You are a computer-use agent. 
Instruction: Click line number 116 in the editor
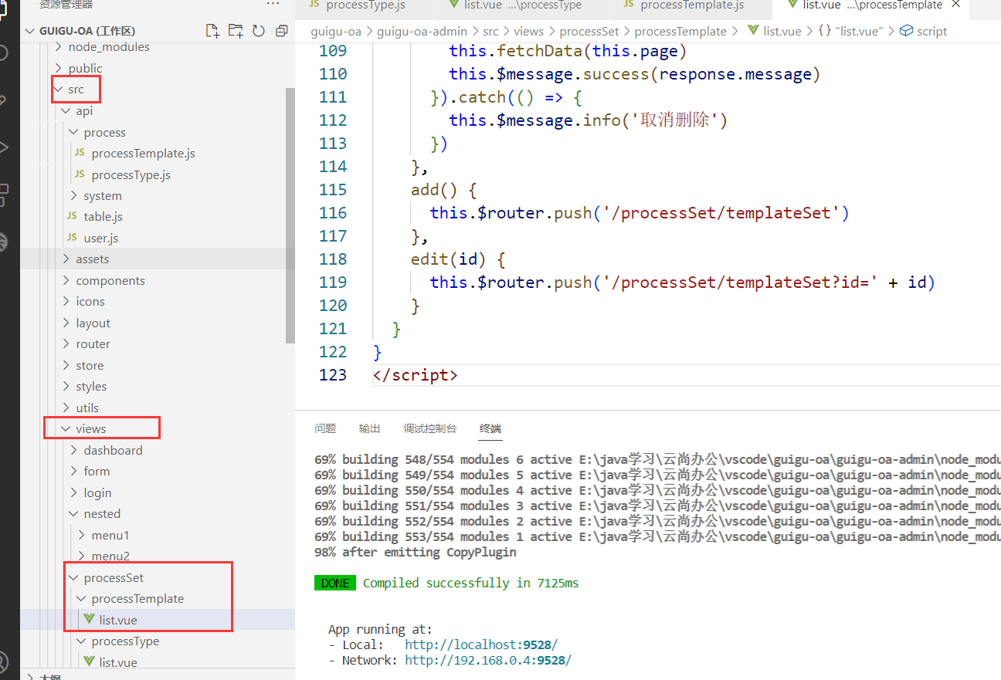coord(332,212)
